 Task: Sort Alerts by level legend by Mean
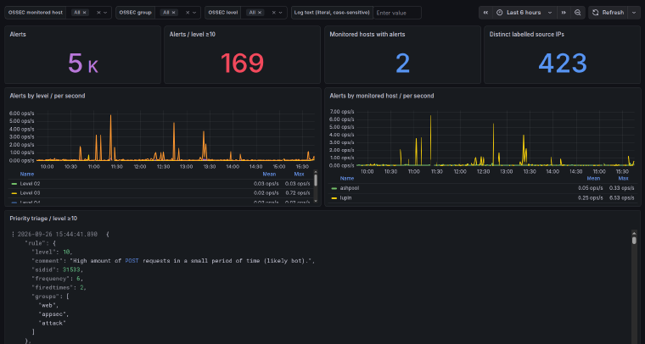click(x=269, y=174)
